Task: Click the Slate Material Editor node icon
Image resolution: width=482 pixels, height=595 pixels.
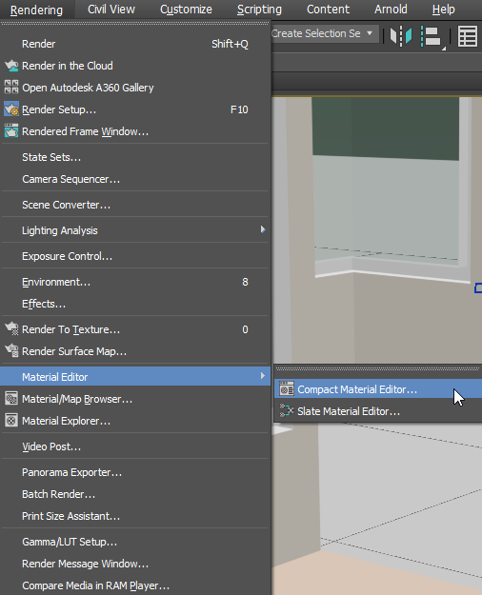Action: coord(287,411)
